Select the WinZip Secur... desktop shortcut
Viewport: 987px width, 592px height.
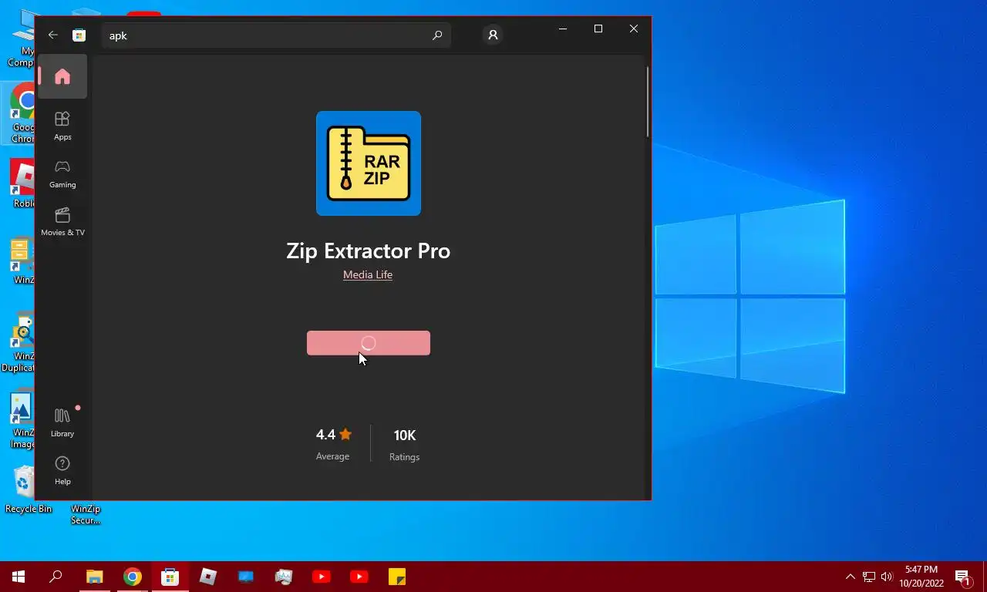point(86,514)
